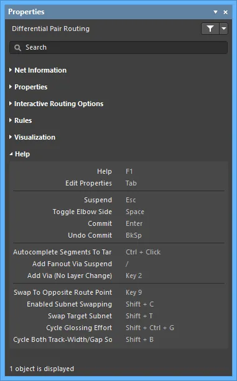Click into the Search field
This screenshot has height=381, width=237.
tap(118, 47)
